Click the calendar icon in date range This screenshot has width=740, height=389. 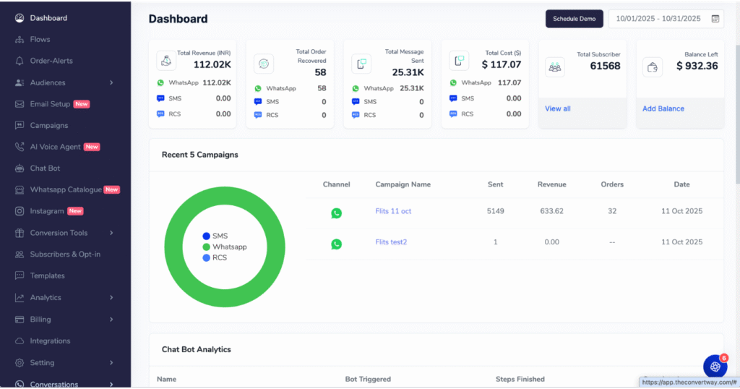click(x=715, y=19)
